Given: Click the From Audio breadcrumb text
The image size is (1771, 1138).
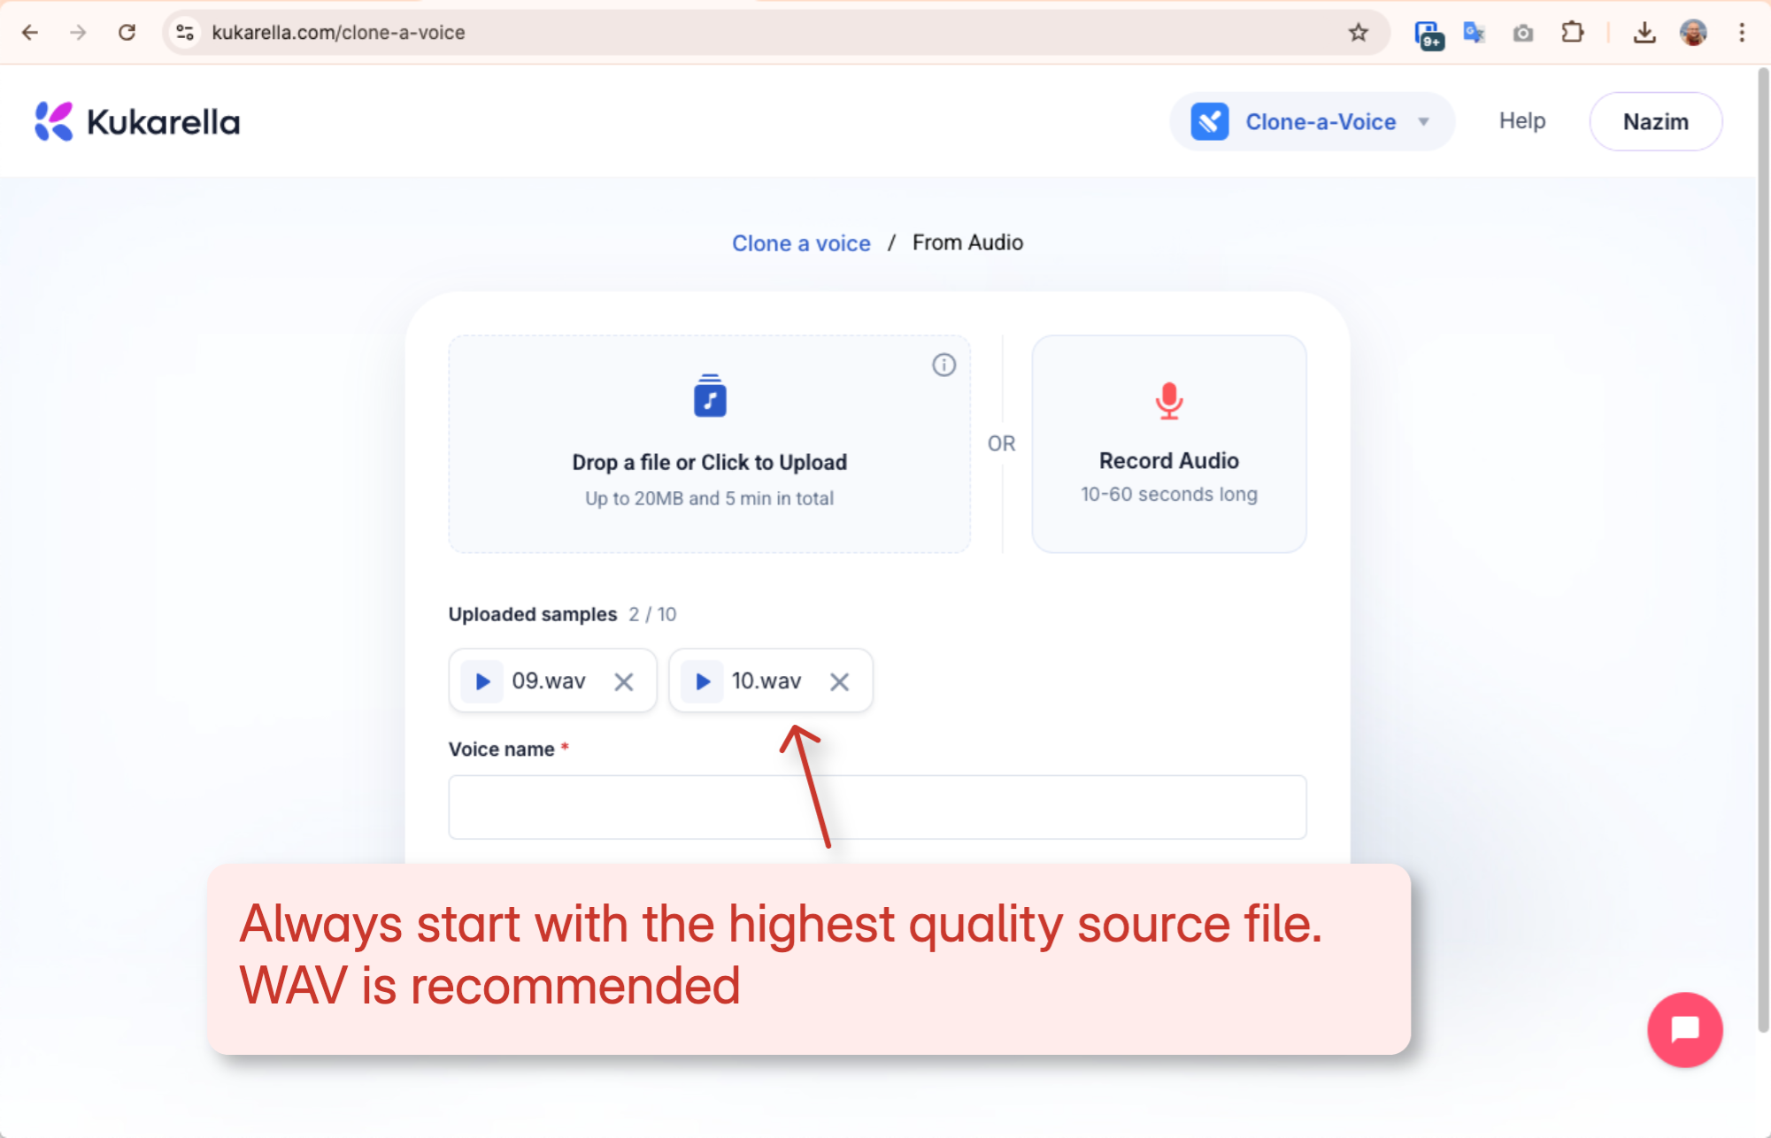Looking at the screenshot, I should 967,242.
